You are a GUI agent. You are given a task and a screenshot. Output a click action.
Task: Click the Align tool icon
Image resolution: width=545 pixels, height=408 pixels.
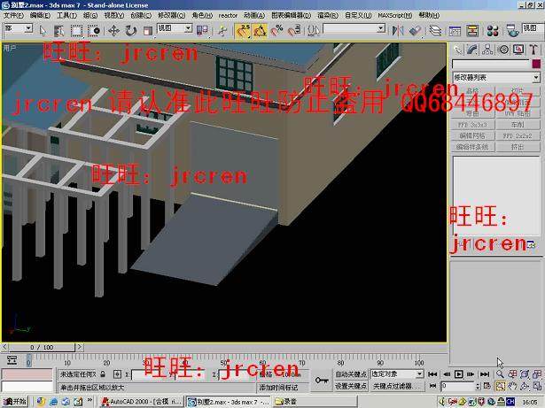tap(415, 31)
